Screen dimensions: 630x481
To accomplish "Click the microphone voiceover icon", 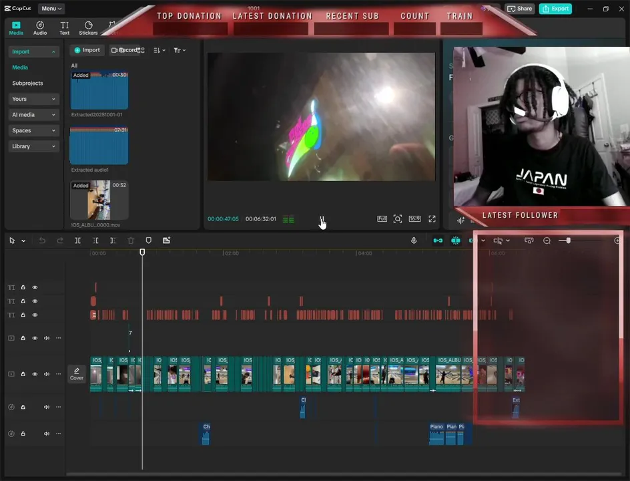I will [x=414, y=240].
